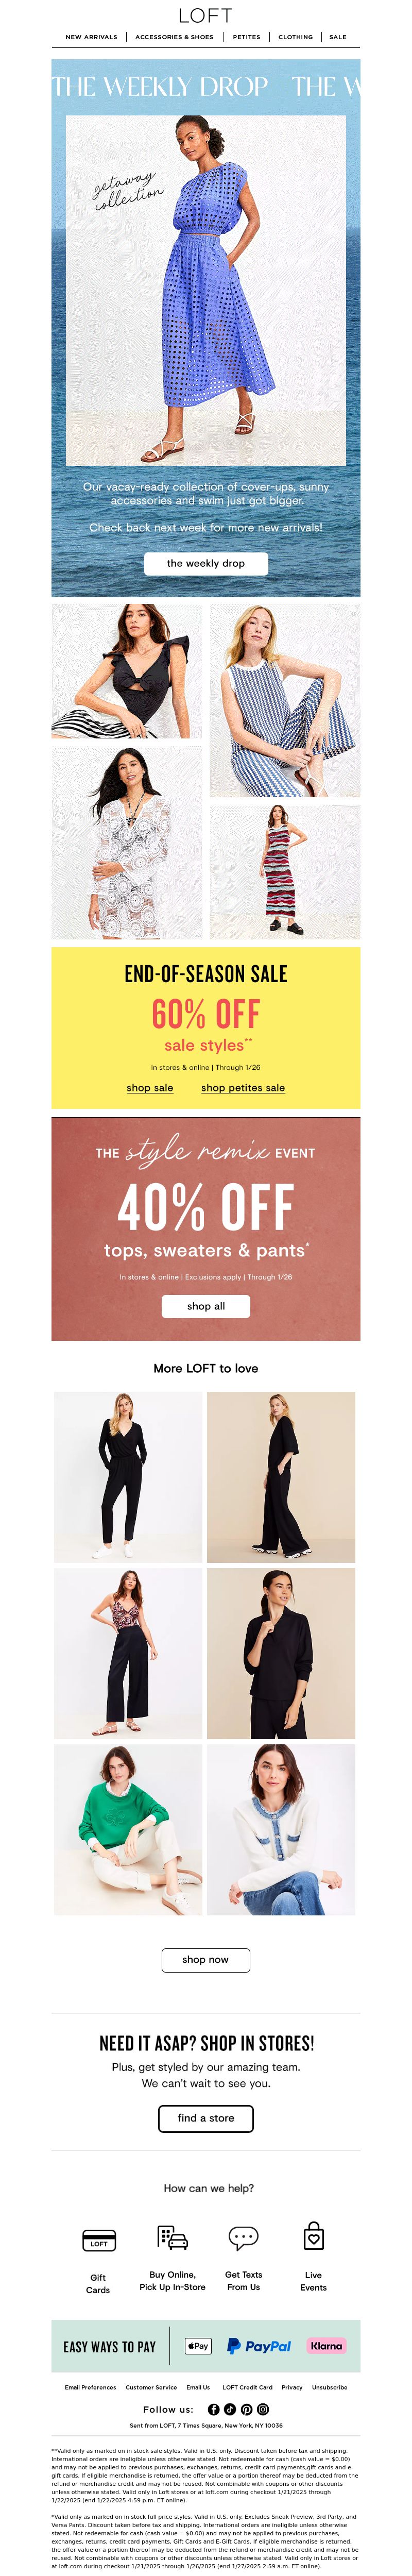
Task: Open LOFT's Instagram icon
Action: pyautogui.click(x=263, y=2410)
